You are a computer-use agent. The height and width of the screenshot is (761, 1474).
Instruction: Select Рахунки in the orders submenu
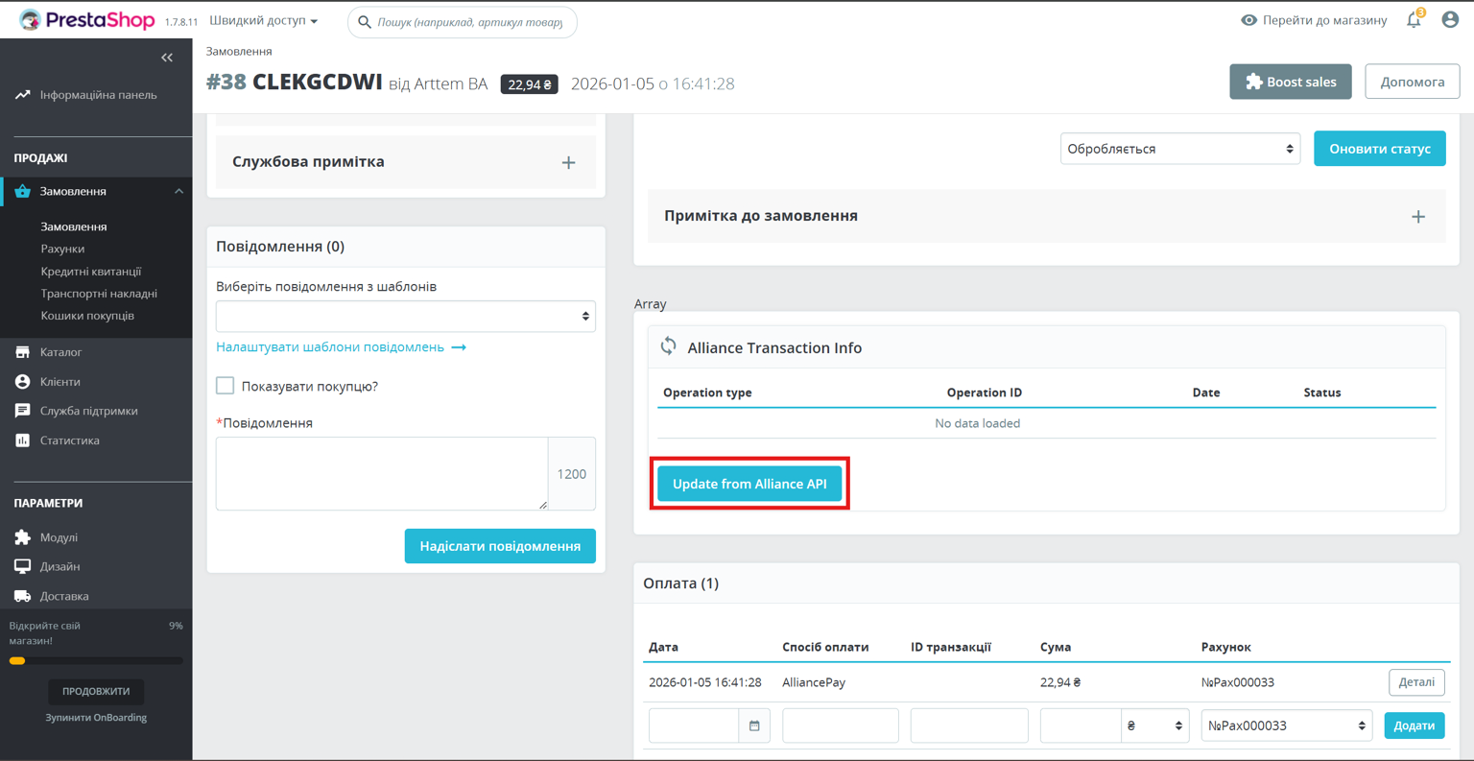coord(62,249)
